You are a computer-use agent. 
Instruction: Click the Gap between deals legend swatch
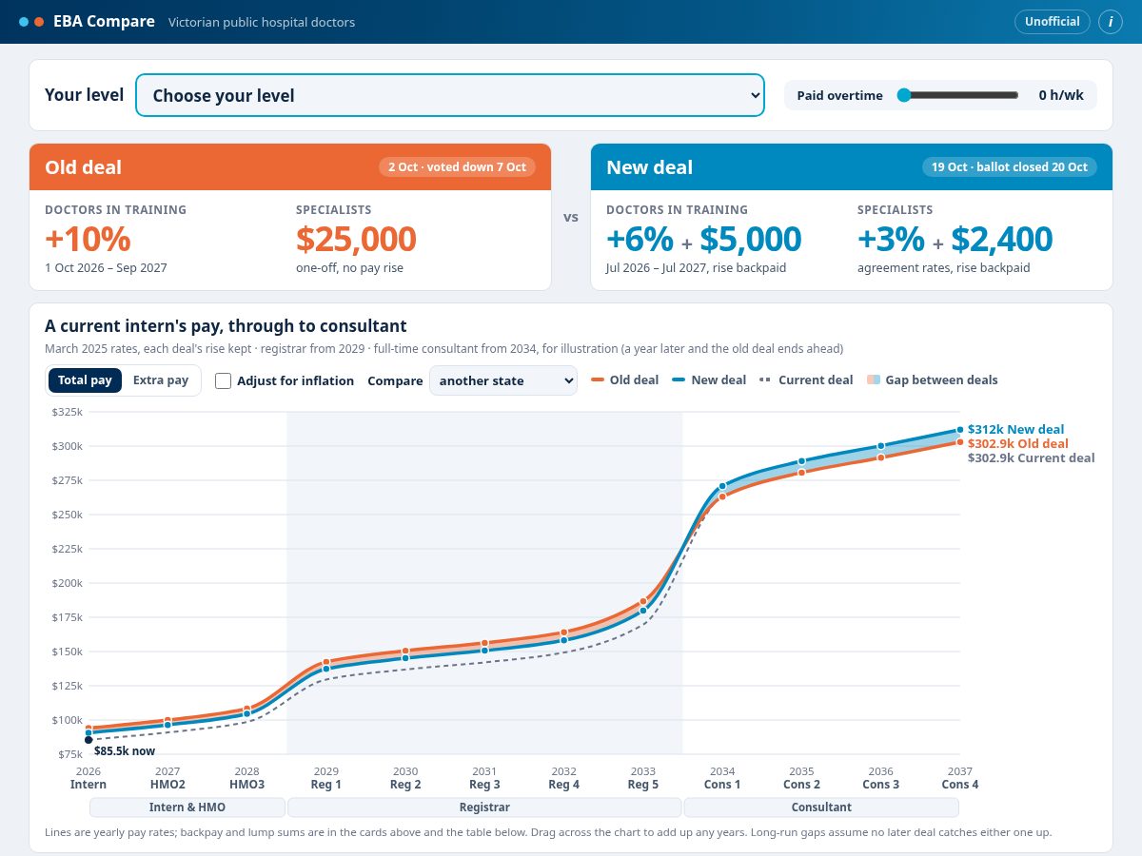click(x=873, y=380)
